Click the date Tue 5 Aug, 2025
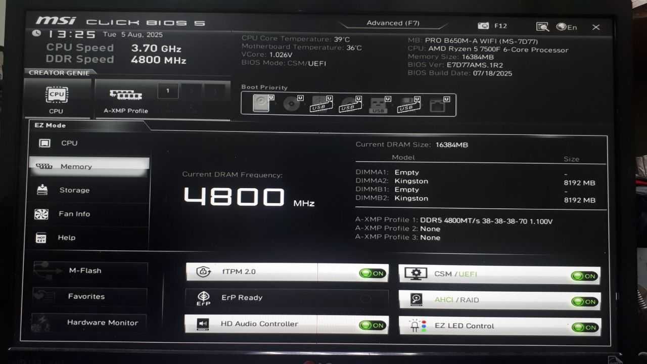Image resolution: width=647 pixels, height=364 pixels. coord(133,34)
